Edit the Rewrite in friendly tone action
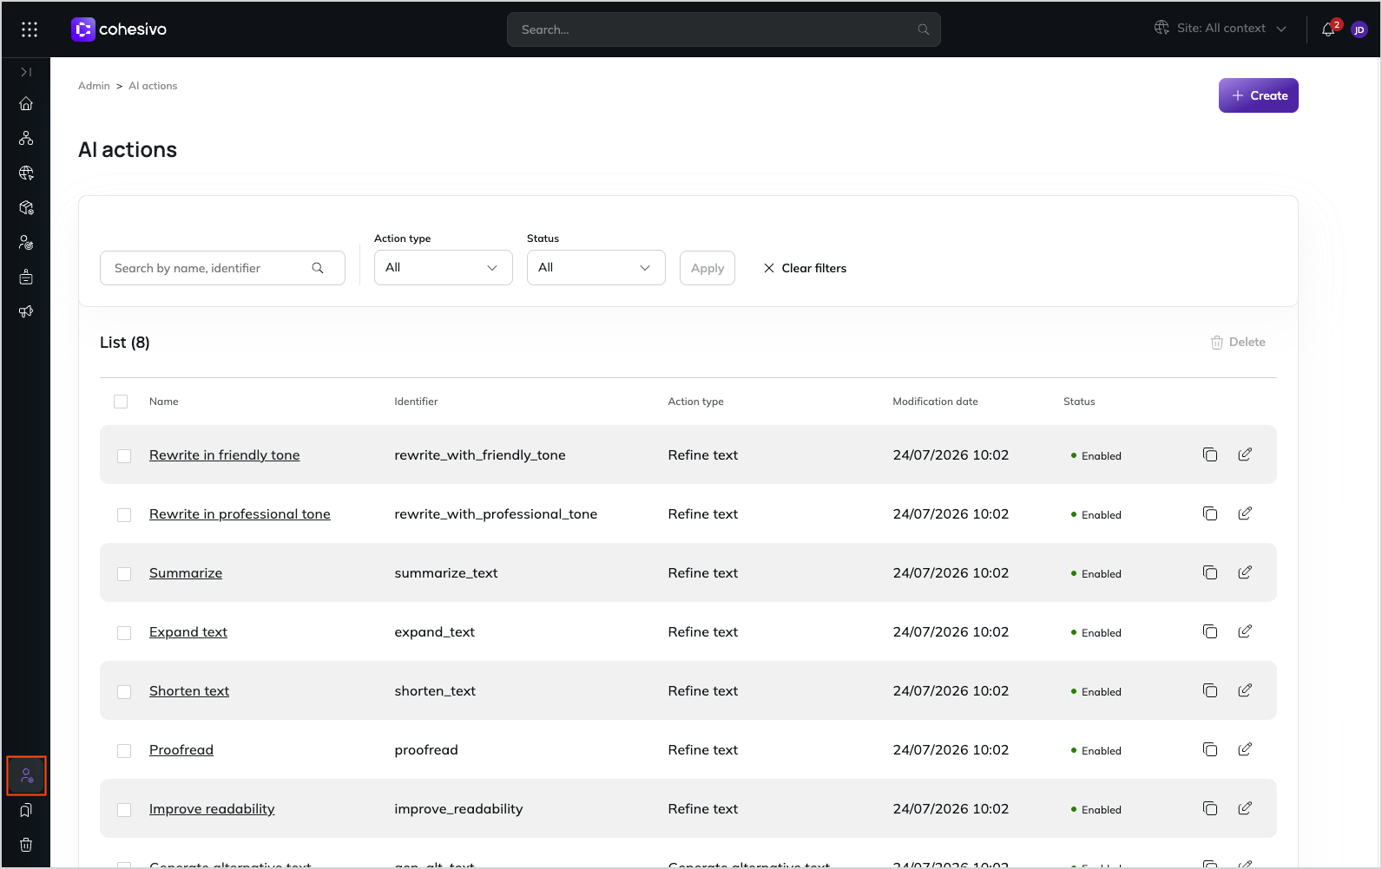 tap(1245, 454)
